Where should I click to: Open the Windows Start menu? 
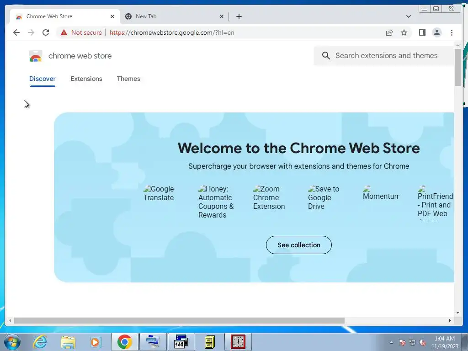click(12, 342)
